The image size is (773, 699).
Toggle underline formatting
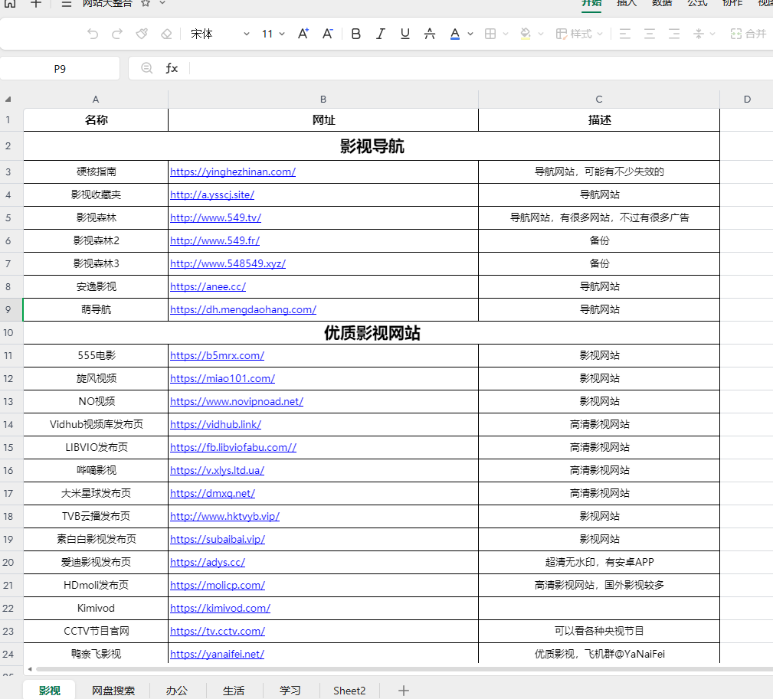405,34
